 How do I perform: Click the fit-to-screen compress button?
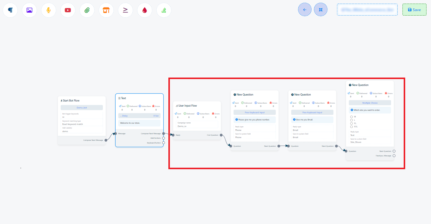click(x=321, y=10)
